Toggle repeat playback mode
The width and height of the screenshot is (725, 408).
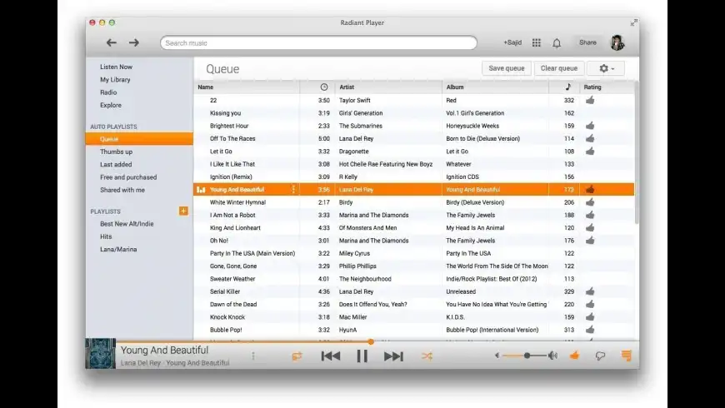click(x=297, y=356)
